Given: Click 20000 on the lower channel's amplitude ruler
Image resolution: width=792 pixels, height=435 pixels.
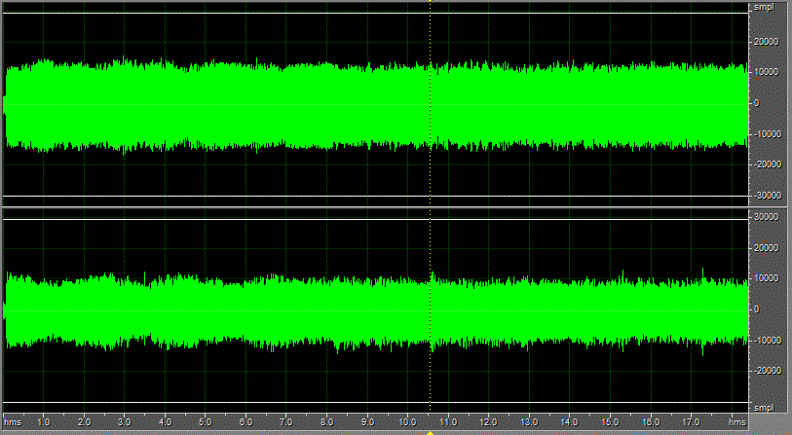Looking at the screenshot, I should point(767,248).
